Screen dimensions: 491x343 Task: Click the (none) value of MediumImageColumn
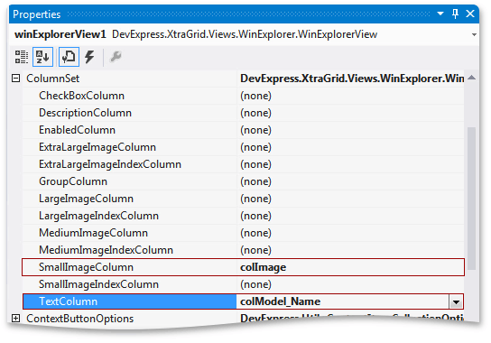(255, 233)
